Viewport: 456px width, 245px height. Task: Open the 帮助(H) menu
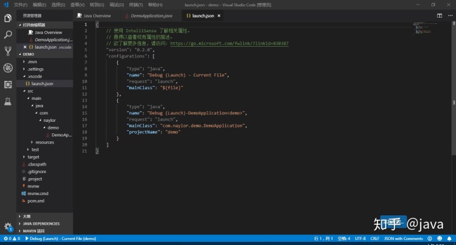(x=155, y=5)
